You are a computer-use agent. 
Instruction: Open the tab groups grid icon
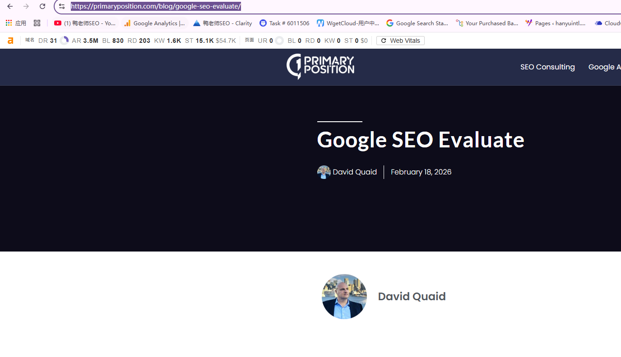[x=37, y=23]
